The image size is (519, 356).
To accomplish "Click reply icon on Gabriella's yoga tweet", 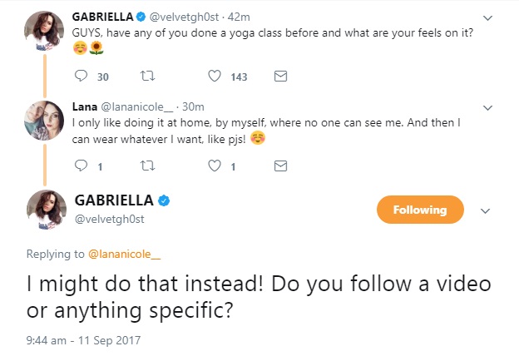I will pyautogui.click(x=81, y=77).
